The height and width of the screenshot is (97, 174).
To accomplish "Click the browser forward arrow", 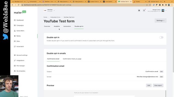I will coord(15,5).
